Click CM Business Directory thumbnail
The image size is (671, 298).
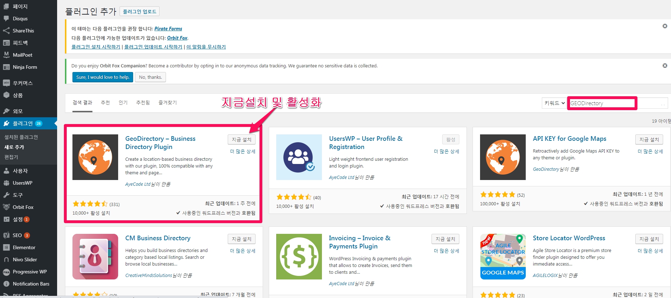coord(95,257)
